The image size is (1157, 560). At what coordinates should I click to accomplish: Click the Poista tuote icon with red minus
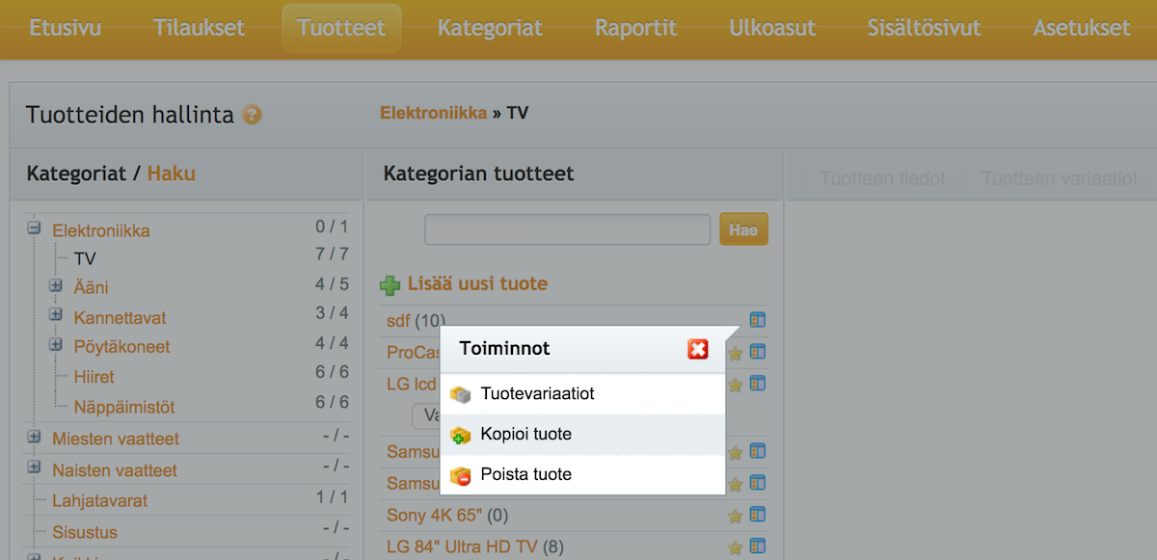pos(461,475)
